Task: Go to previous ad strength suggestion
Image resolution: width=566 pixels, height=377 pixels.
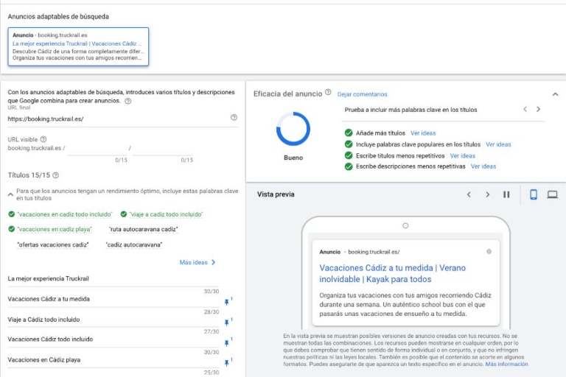Action: tap(525, 109)
